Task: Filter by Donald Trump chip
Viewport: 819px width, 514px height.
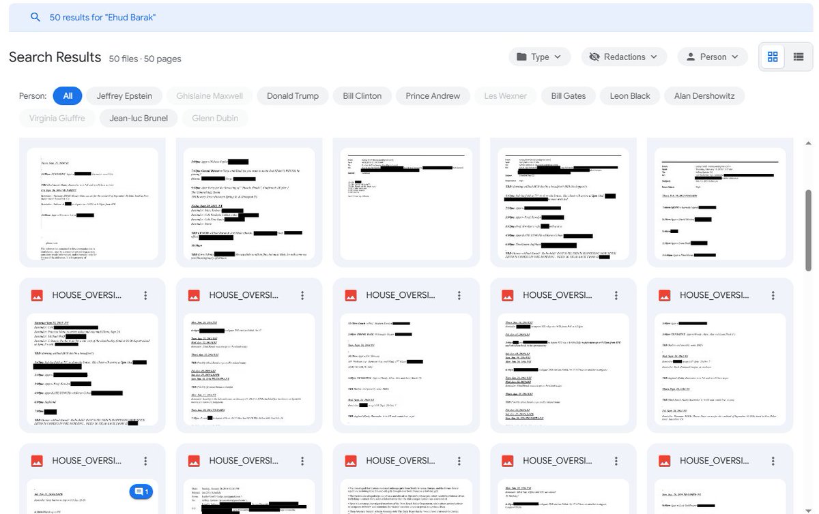Action: point(293,96)
